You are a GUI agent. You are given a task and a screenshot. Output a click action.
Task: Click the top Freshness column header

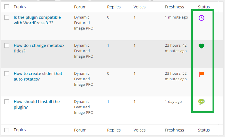[174, 7]
